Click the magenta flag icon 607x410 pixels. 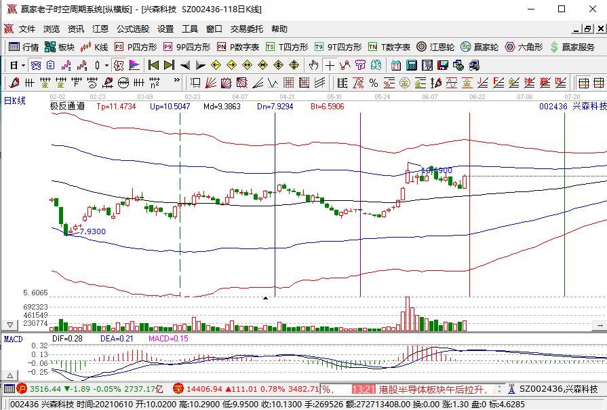(x=134, y=65)
